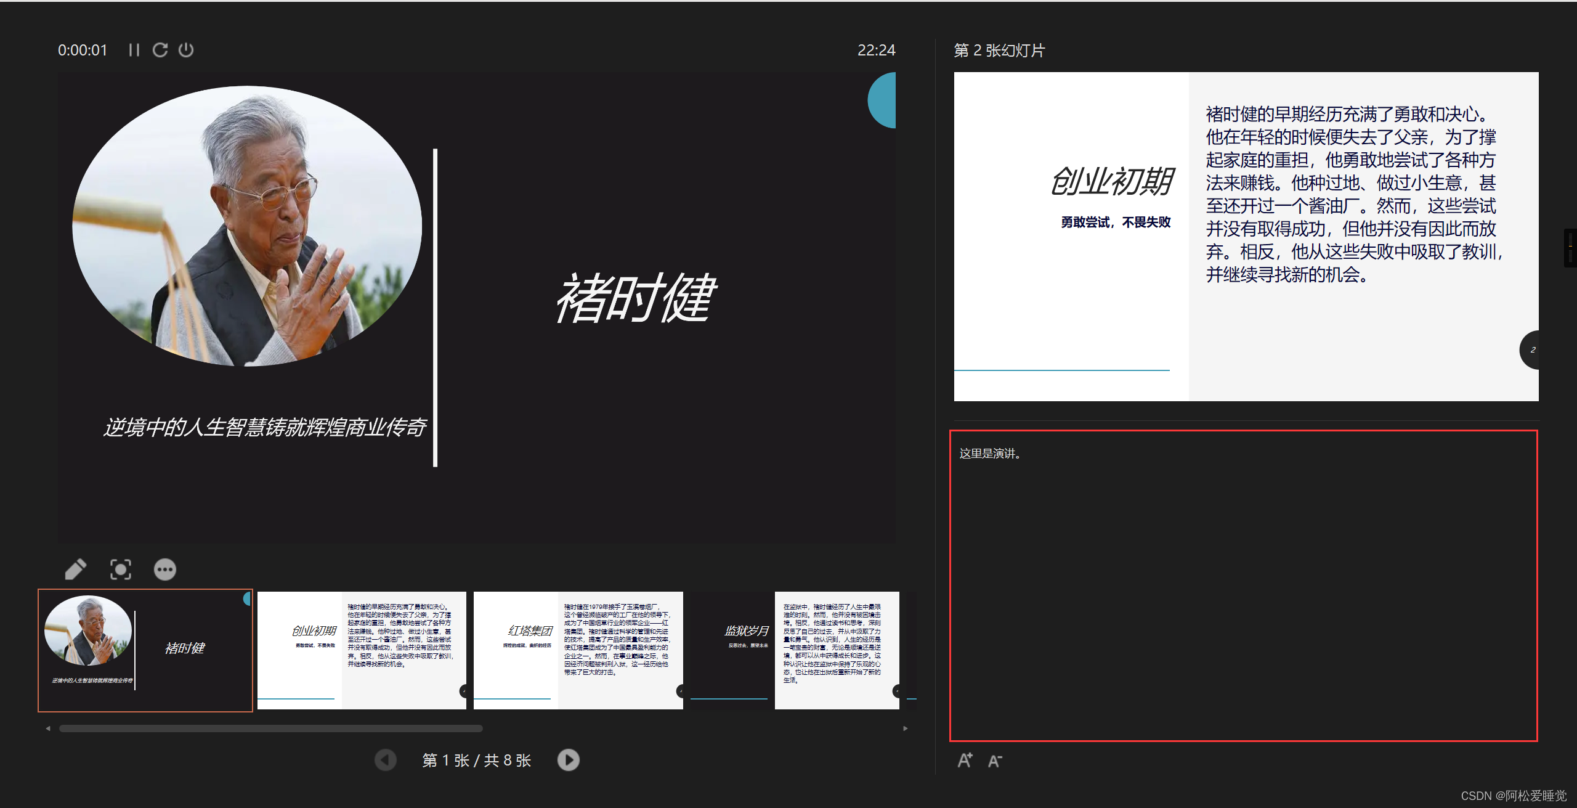Click the end slideshow power icon

click(186, 50)
